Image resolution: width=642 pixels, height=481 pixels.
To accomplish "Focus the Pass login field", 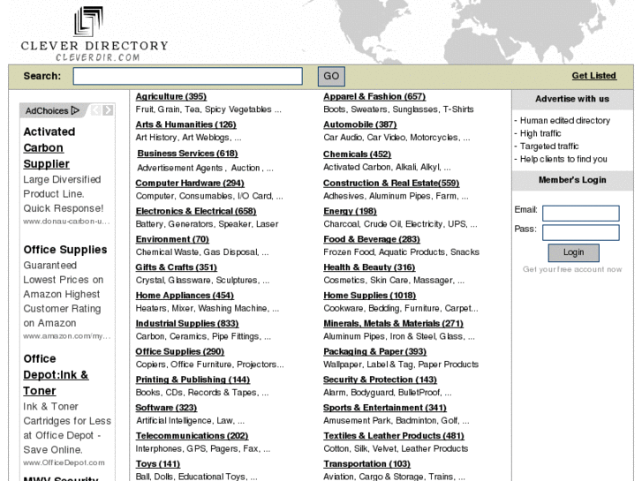I will [x=580, y=232].
